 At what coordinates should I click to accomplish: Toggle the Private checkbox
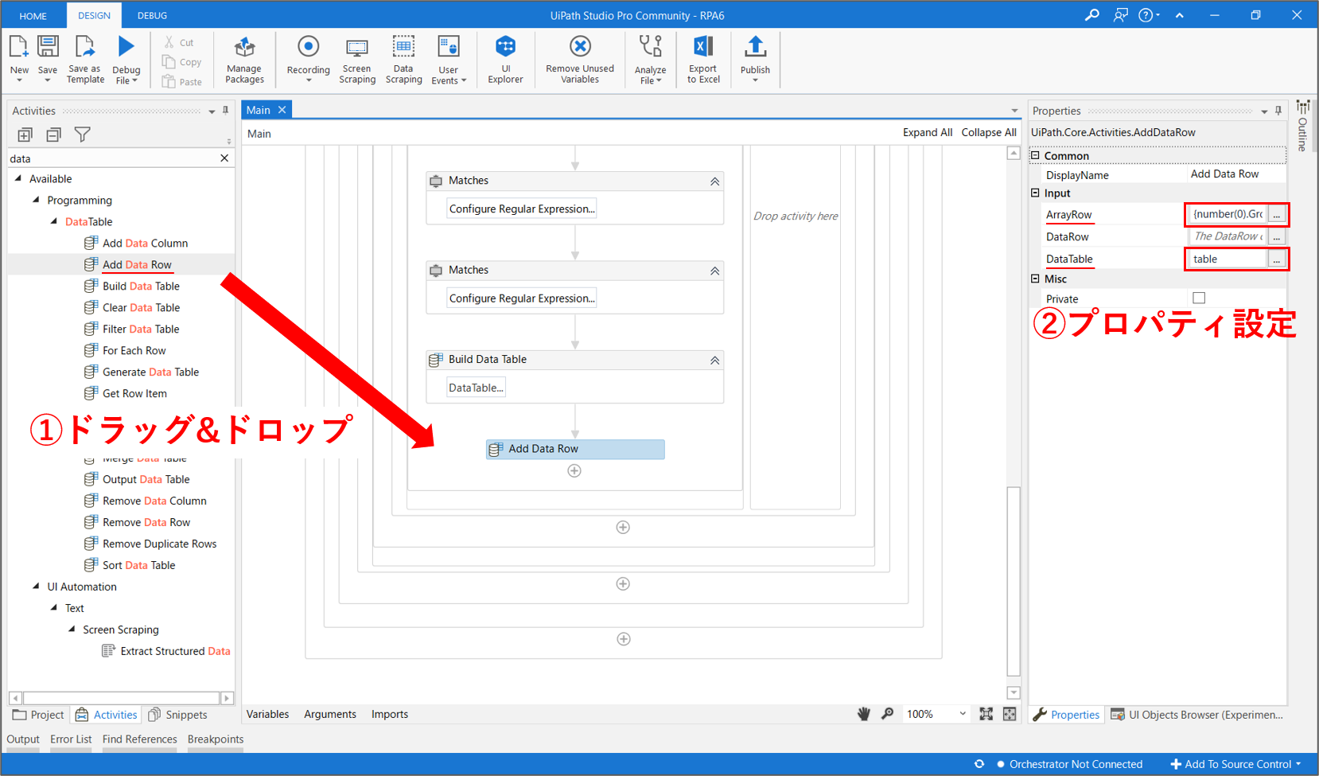[x=1199, y=298]
